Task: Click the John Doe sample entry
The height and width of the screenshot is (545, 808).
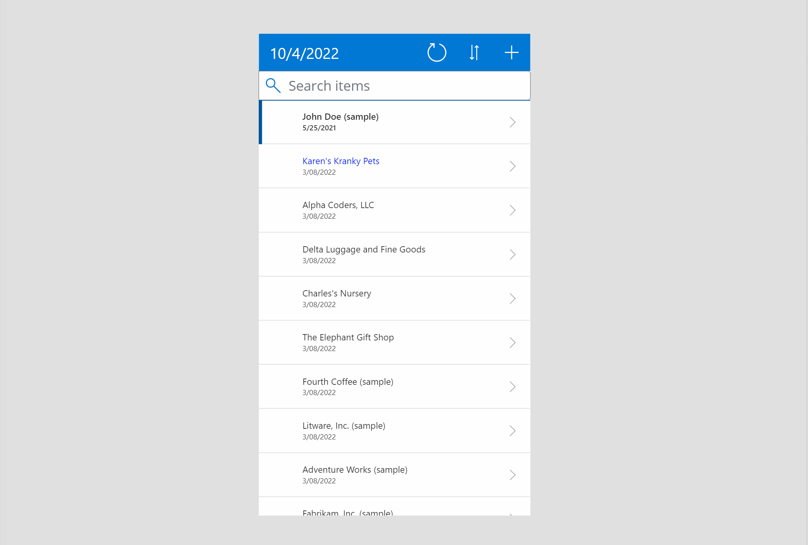Action: tap(395, 122)
